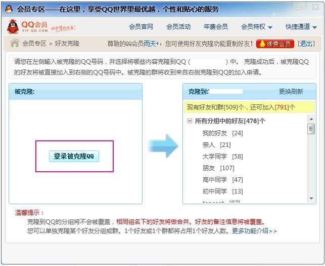Click the 续费会员 button
The image size is (325, 266).
275,44
